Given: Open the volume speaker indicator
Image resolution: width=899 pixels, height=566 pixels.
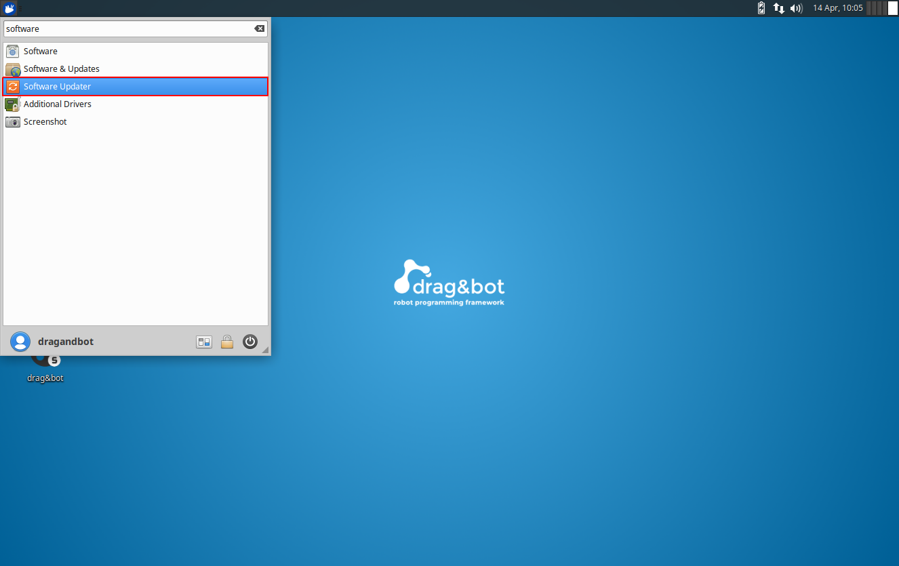Looking at the screenshot, I should (797, 8).
